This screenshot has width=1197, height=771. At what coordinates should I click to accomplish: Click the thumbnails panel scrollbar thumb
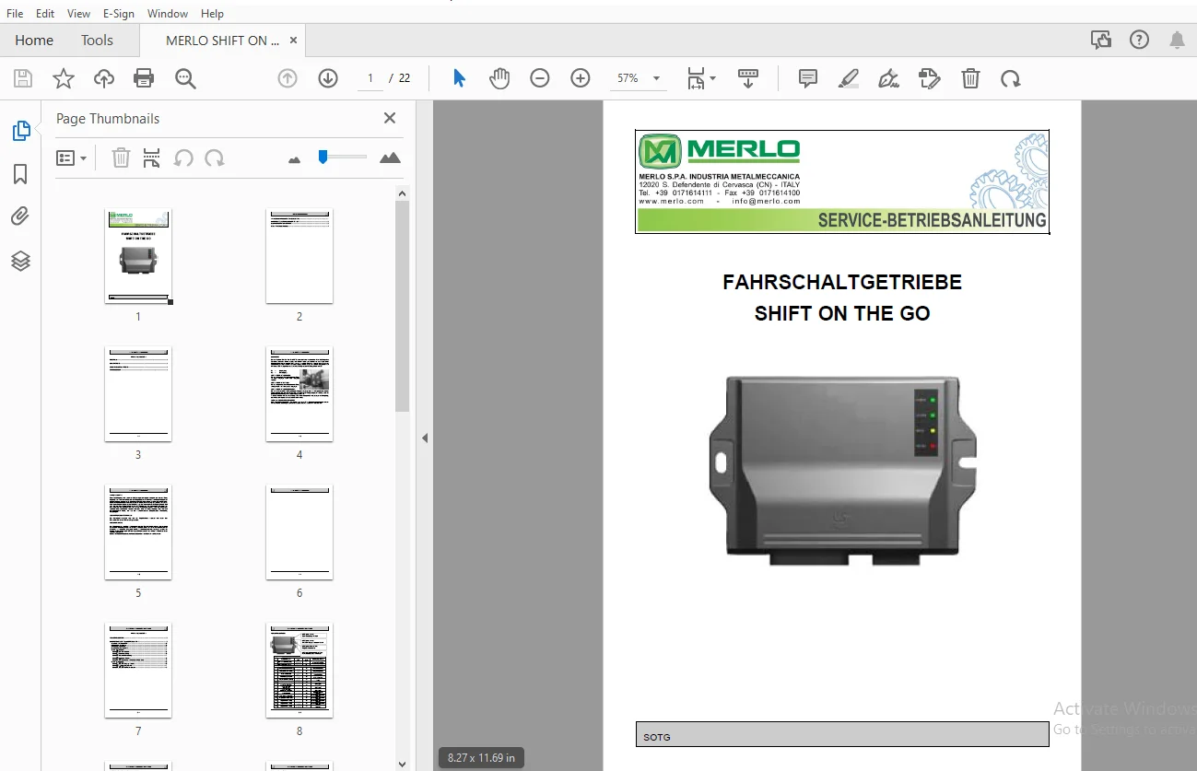402,306
